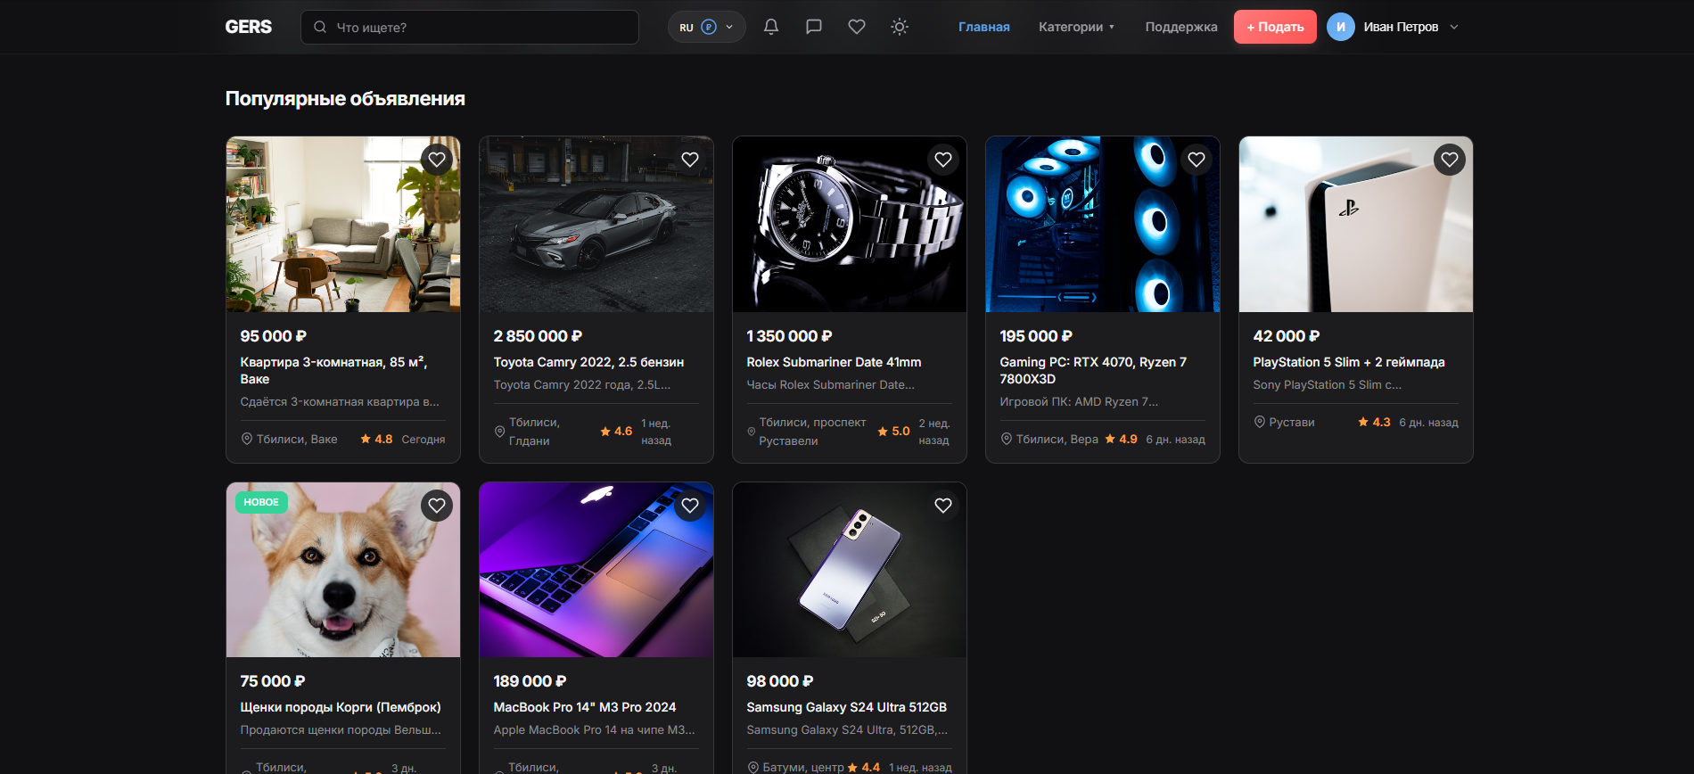Open the messages chat icon
The height and width of the screenshot is (774, 1694).
(814, 27)
